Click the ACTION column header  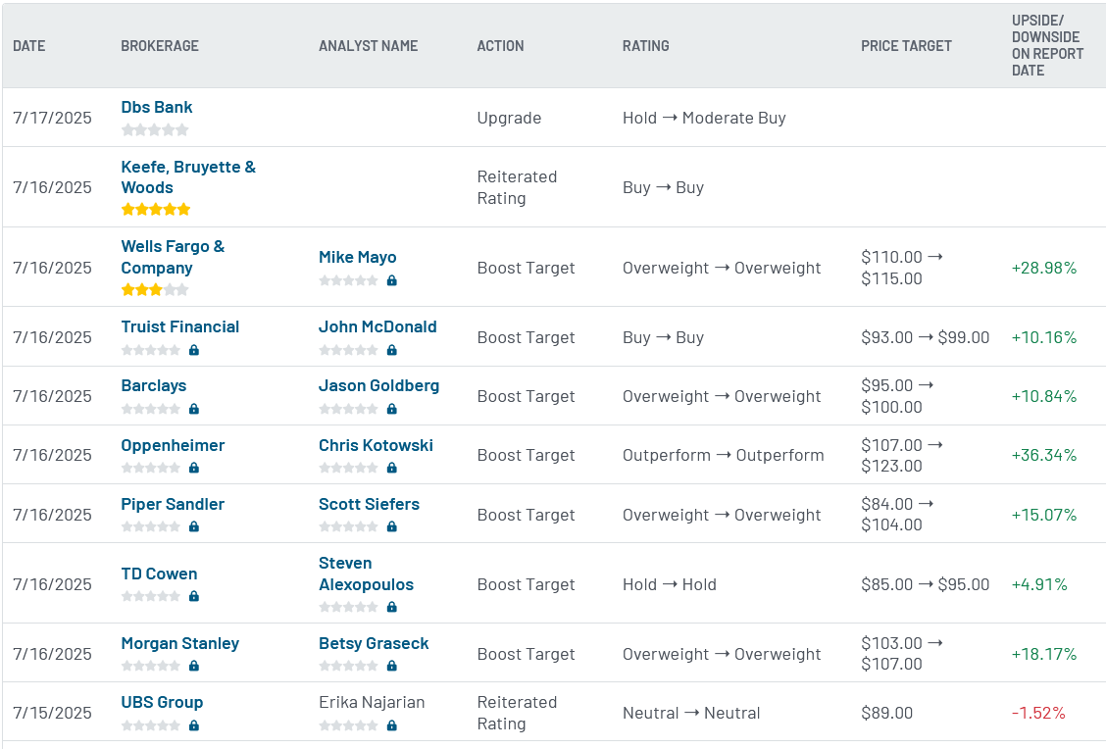(501, 46)
